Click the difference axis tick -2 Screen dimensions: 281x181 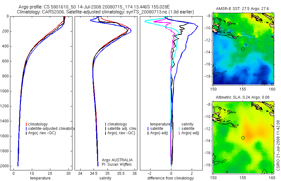coord(150,173)
